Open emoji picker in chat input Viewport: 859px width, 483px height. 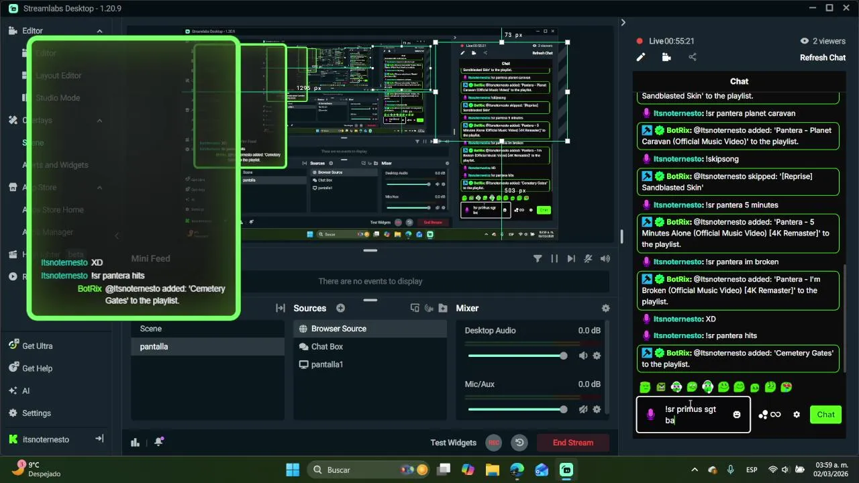click(737, 415)
